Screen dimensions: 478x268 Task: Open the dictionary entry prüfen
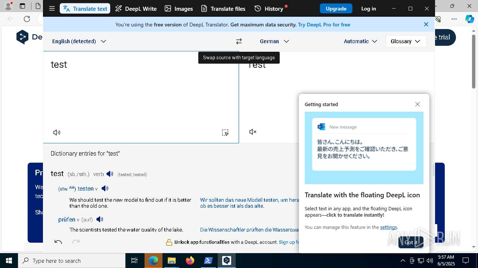[67, 220]
